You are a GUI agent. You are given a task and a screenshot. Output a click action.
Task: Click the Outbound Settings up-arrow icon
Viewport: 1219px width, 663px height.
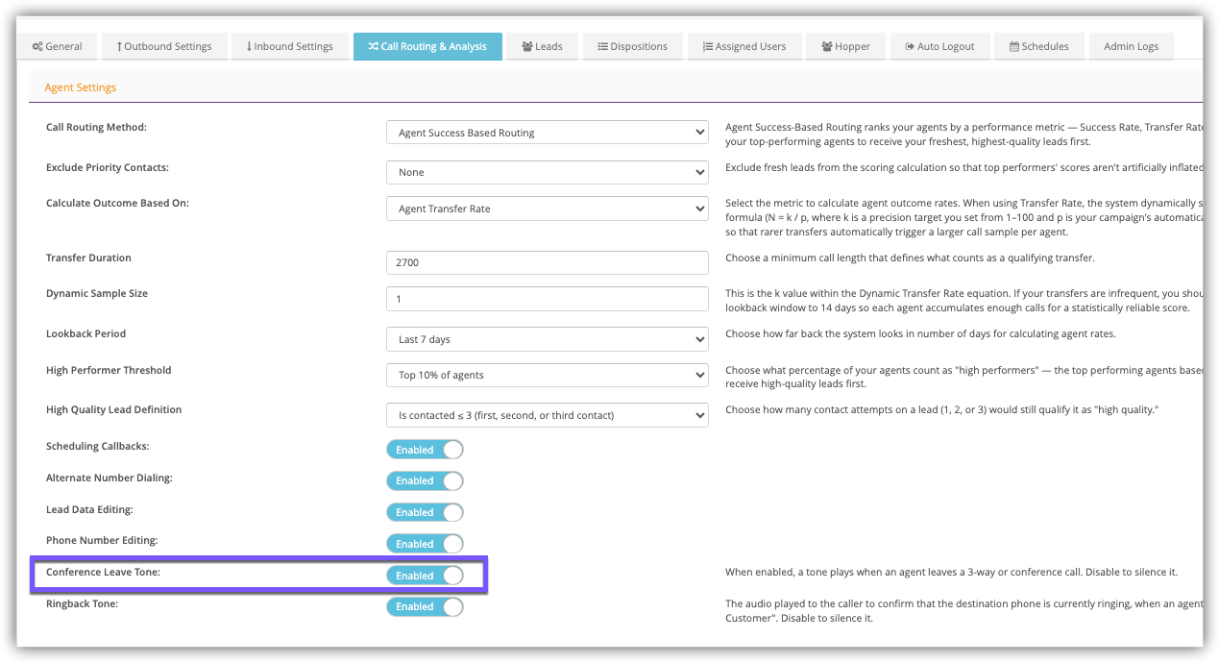coord(119,46)
